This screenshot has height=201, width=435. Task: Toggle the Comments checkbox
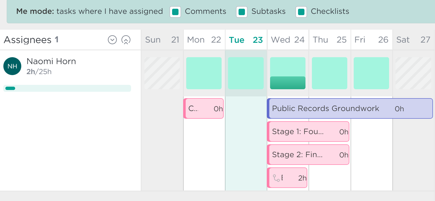[175, 12]
